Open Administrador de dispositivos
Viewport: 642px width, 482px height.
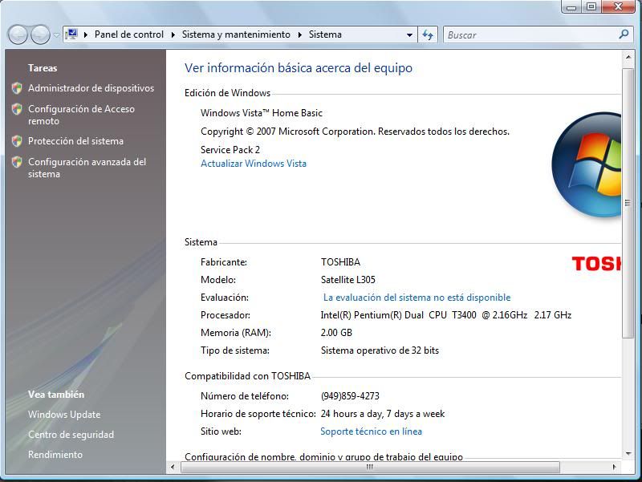91,88
